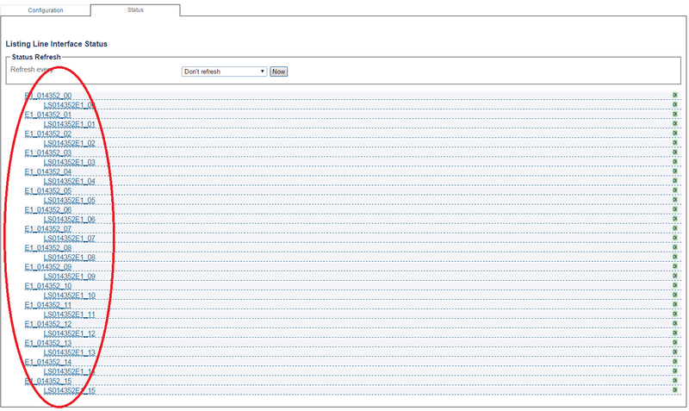
Task: Select the Status tab
Action: click(135, 9)
